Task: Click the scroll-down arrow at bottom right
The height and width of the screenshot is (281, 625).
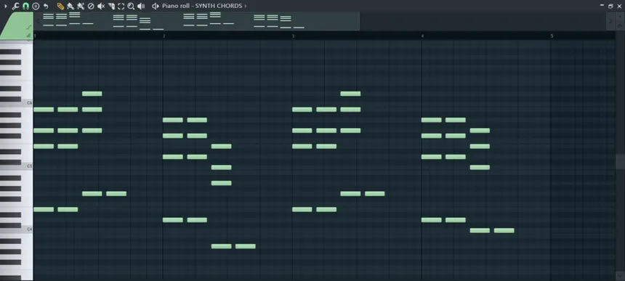Action: coord(620,277)
